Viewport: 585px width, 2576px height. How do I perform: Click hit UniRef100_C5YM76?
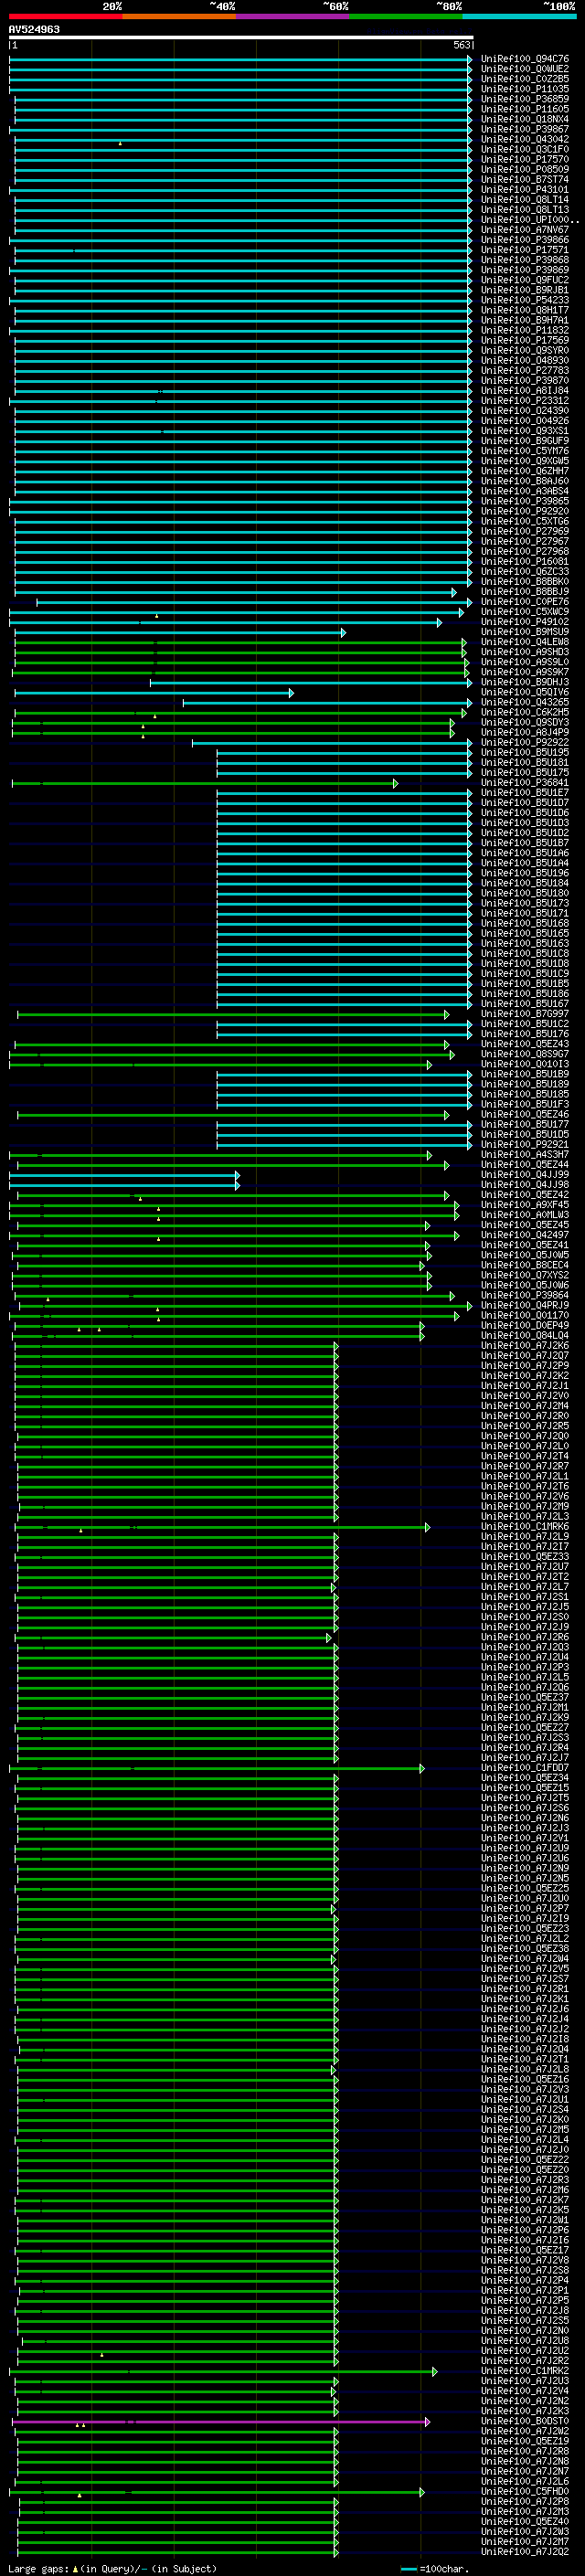(525, 451)
